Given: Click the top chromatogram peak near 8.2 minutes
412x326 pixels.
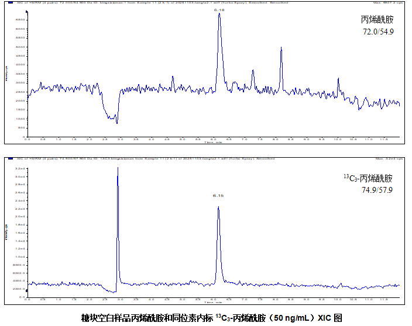Looking at the screenshot, I should pos(281,48).
